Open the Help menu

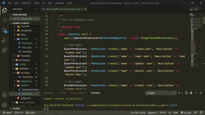(x=70, y=3)
